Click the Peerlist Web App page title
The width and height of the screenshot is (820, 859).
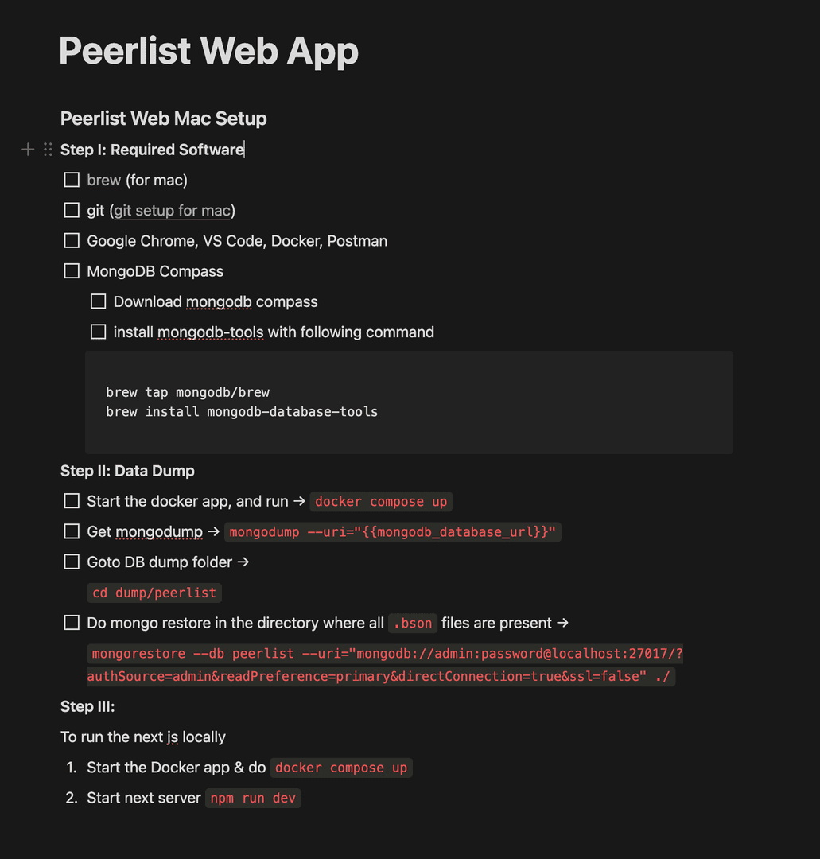pos(208,51)
